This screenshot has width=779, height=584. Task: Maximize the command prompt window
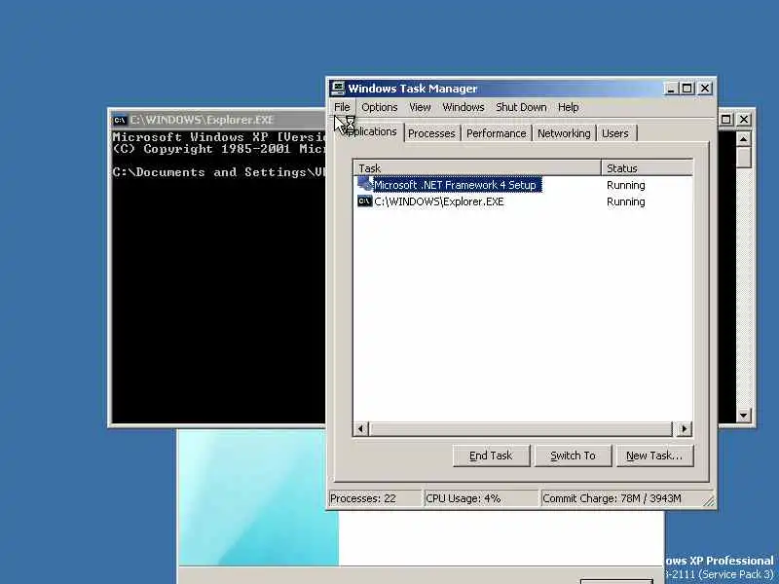tap(725, 119)
